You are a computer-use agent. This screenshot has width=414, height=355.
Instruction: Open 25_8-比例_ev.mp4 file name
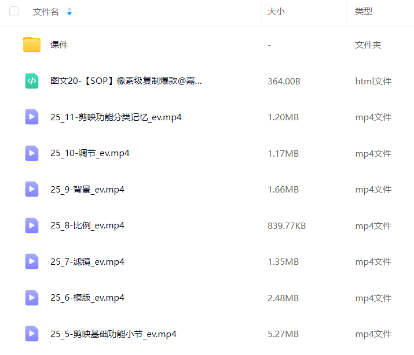click(x=87, y=225)
